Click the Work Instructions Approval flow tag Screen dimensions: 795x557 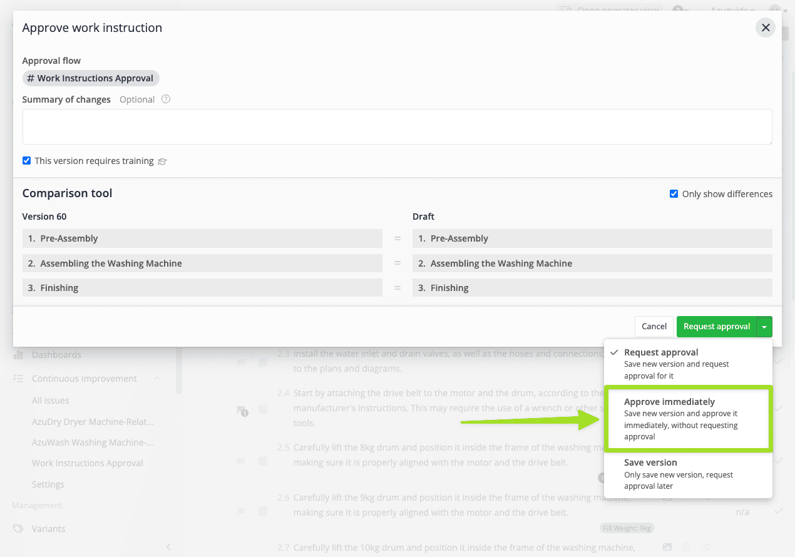pyautogui.click(x=91, y=78)
